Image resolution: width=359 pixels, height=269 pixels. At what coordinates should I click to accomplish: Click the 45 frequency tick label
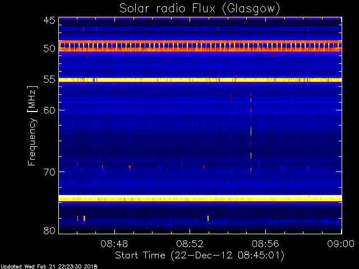[49, 21]
